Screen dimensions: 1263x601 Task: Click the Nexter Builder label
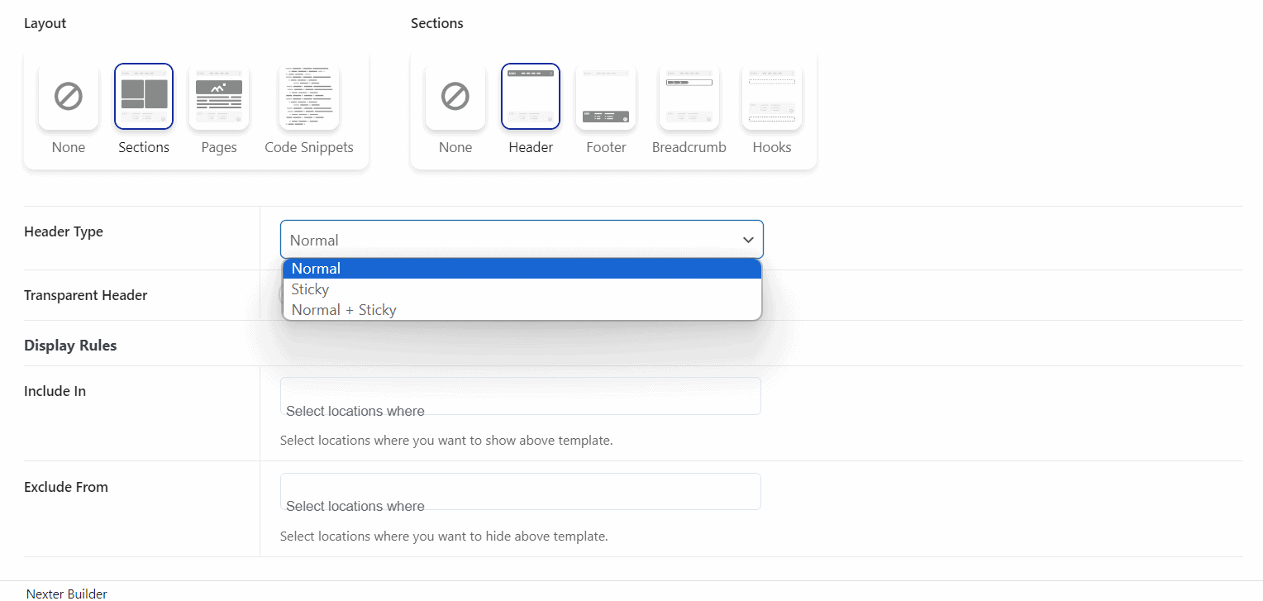coord(67,594)
